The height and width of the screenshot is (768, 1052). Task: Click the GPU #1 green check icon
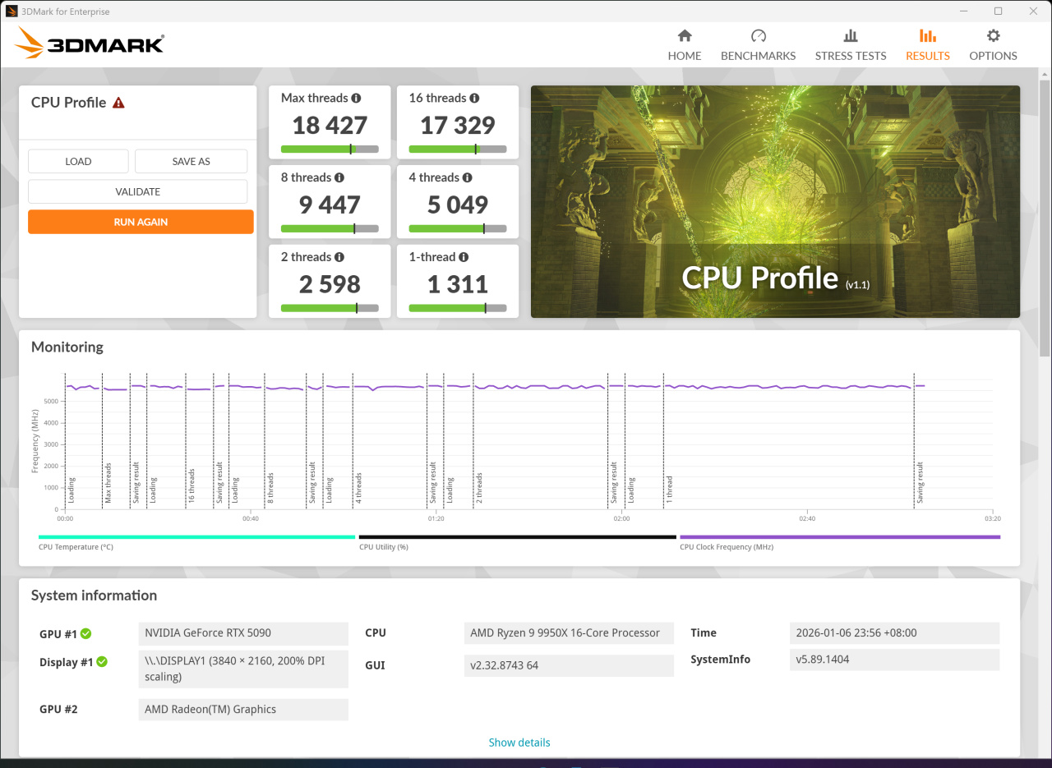[x=85, y=633]
